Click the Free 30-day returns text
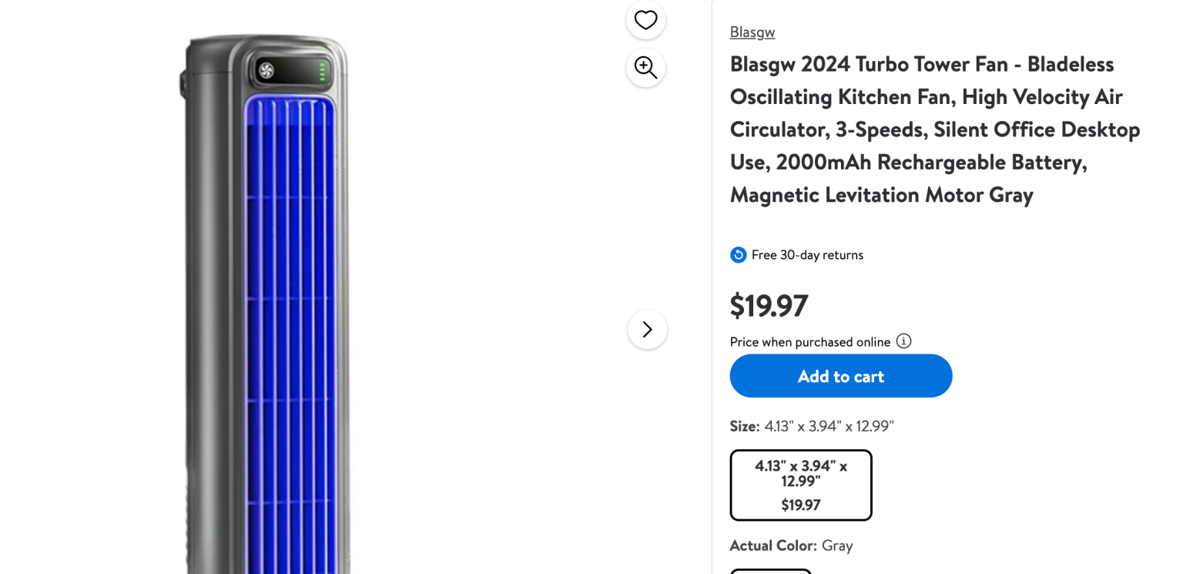This screenshot has height=574, width=1183. (x=807, y=254)
